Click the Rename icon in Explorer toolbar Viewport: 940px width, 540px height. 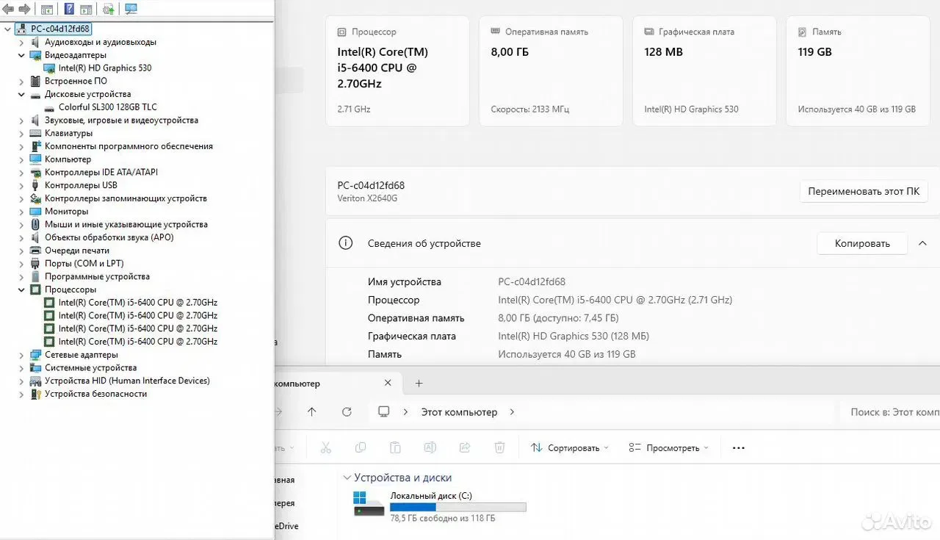click(x=430, y=447)
